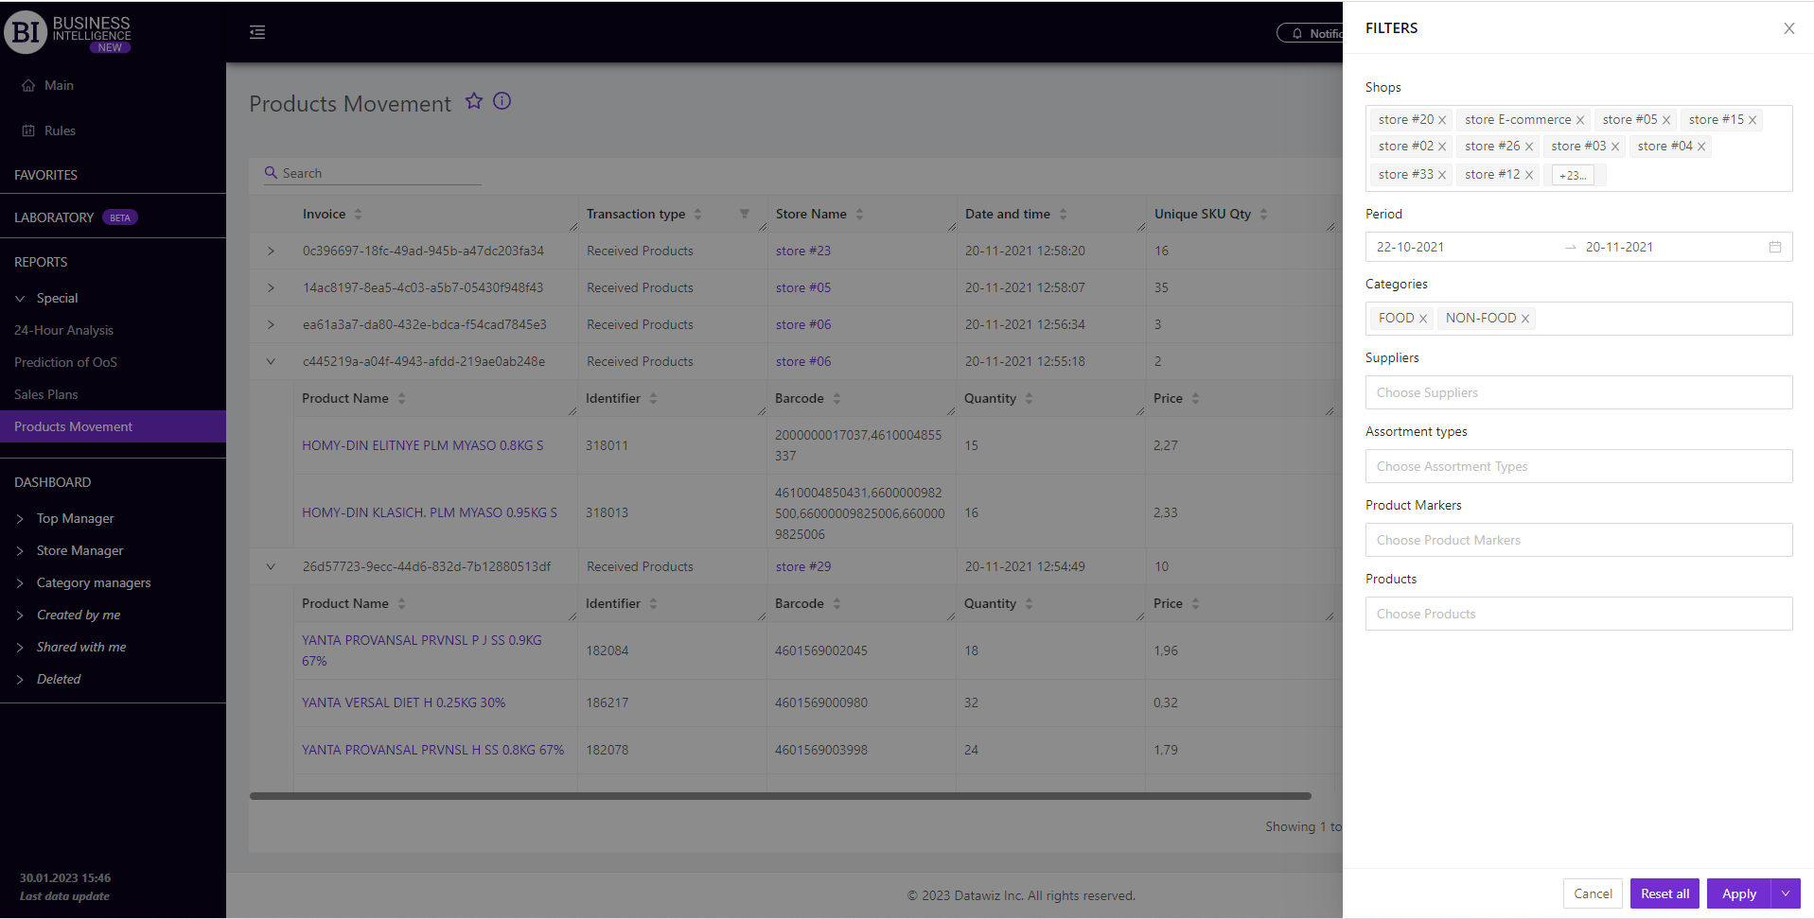Remove the FOOD category tag
The image size is (1814, 919).
coord(1423,319)
